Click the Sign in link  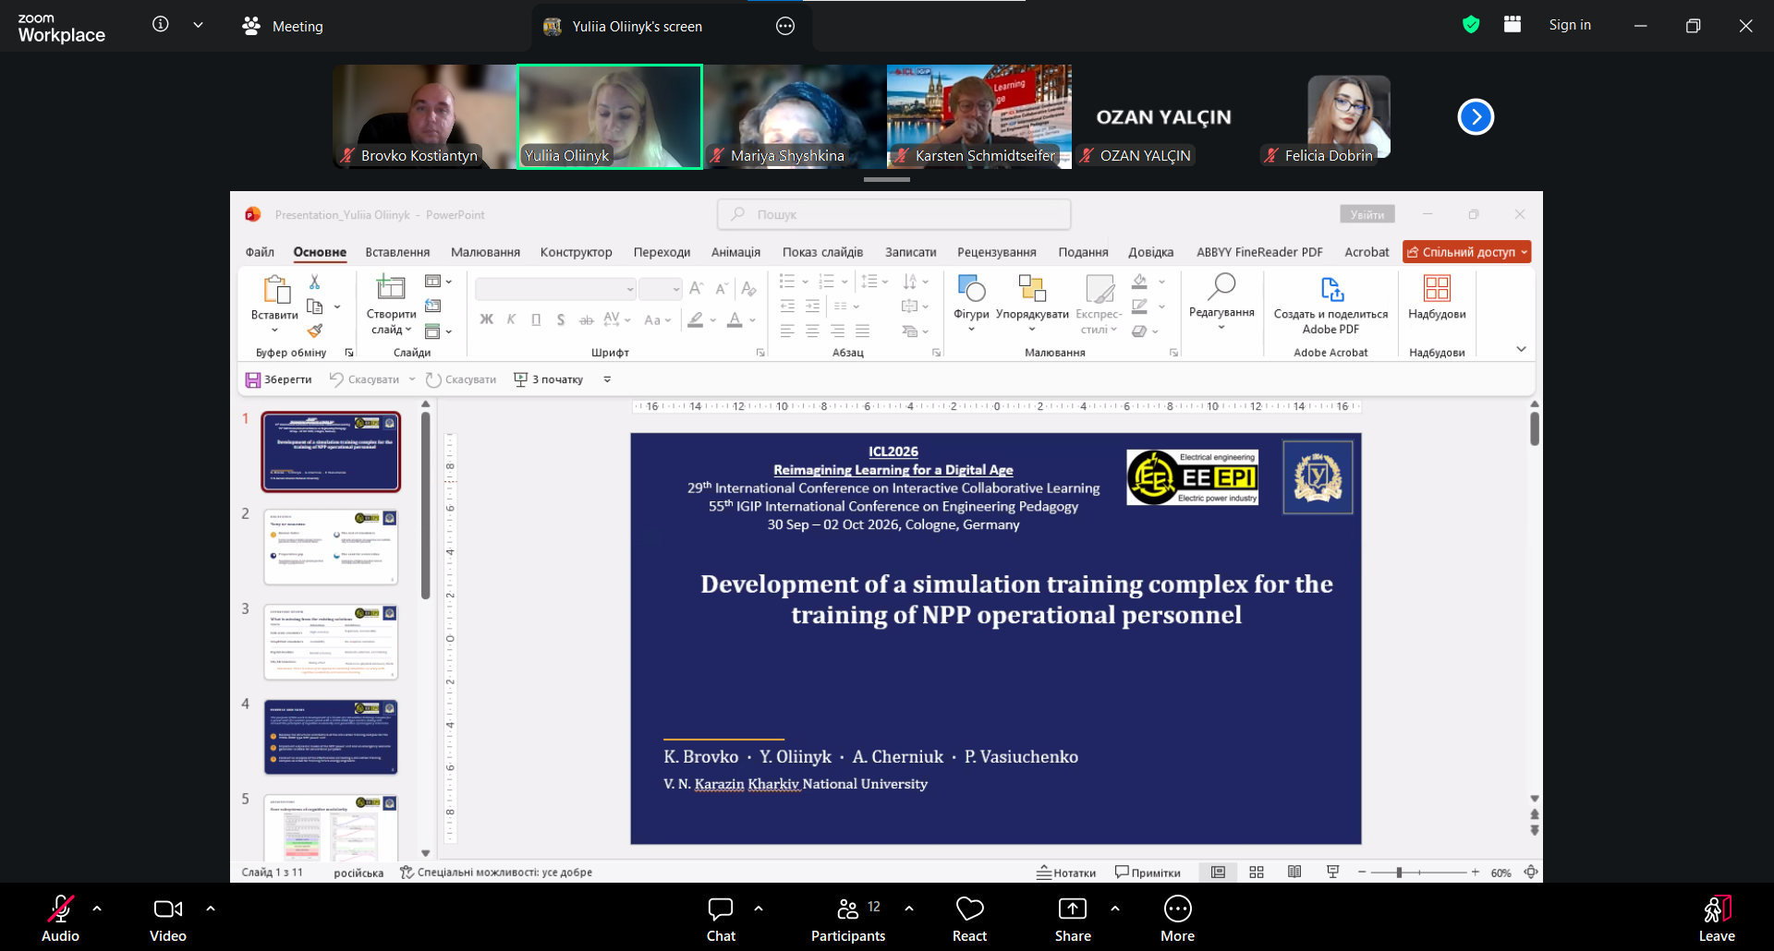[1570, 25]
